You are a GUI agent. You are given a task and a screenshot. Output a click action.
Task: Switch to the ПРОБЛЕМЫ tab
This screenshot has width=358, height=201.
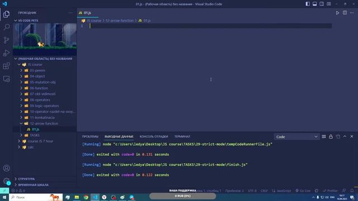point(90,136)
